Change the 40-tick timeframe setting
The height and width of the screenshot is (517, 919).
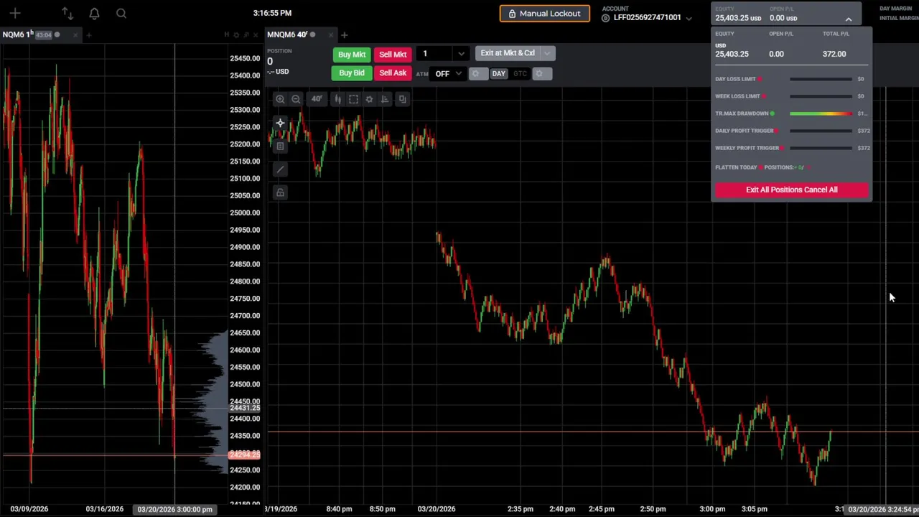(x=317, y=99)
